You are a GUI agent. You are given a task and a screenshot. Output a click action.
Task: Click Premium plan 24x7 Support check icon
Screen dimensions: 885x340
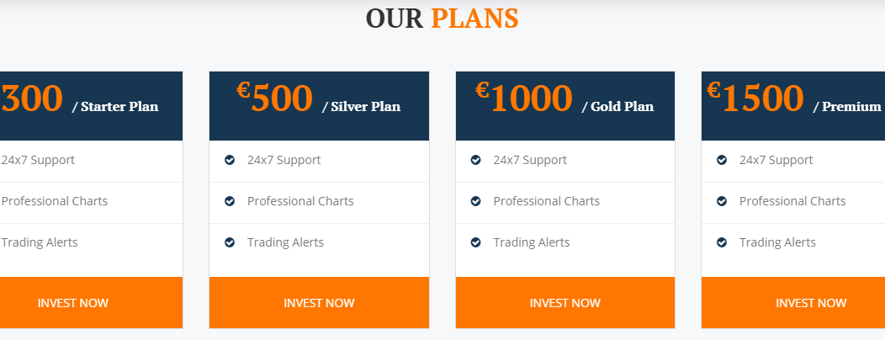(722, 161)
